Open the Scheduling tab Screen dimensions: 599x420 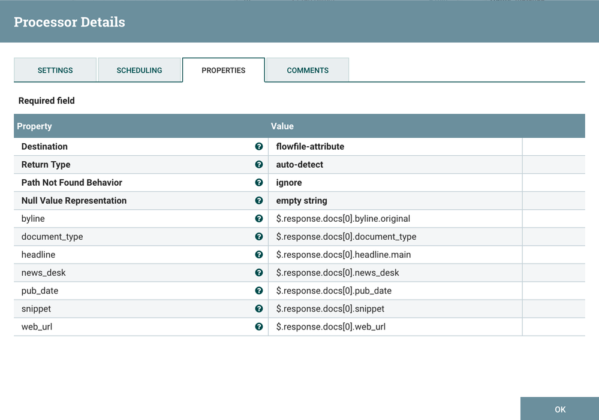coord(139,70)
